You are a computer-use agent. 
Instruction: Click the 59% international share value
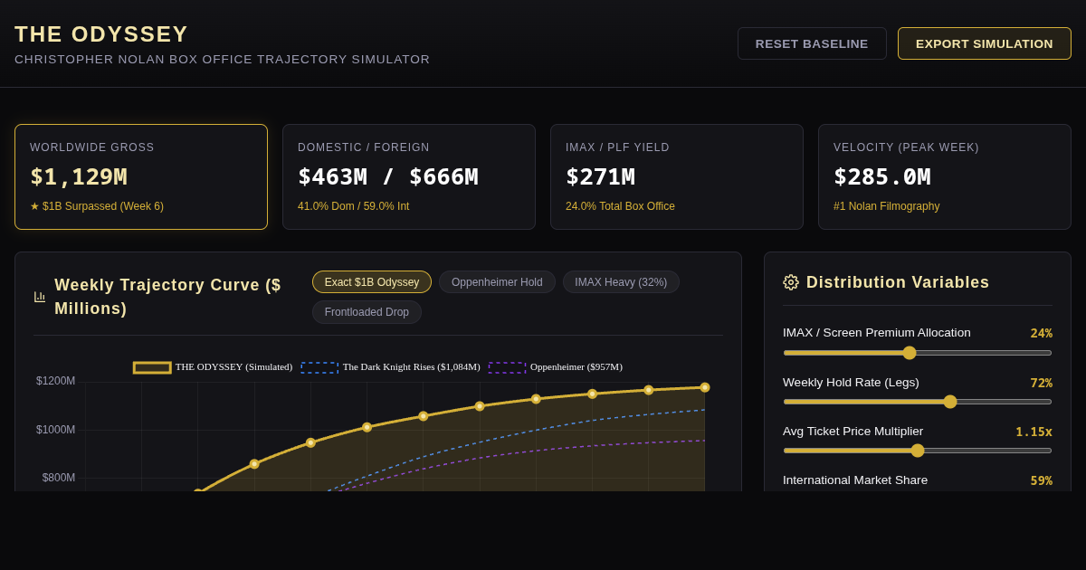coord(1041,480)
